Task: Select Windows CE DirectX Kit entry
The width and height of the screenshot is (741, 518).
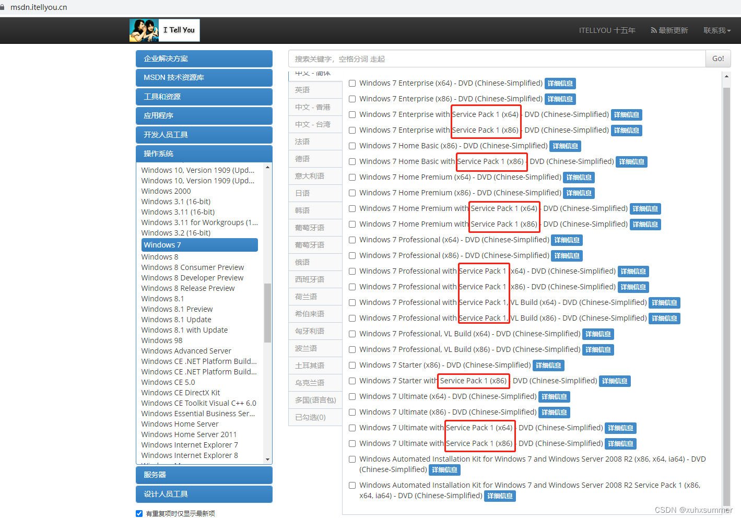Action: [x=181, y=393]
